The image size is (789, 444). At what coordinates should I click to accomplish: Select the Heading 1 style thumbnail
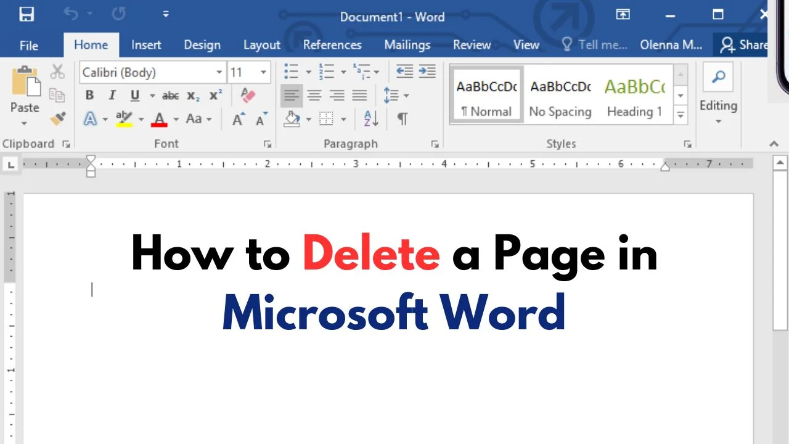coord(634,96)
